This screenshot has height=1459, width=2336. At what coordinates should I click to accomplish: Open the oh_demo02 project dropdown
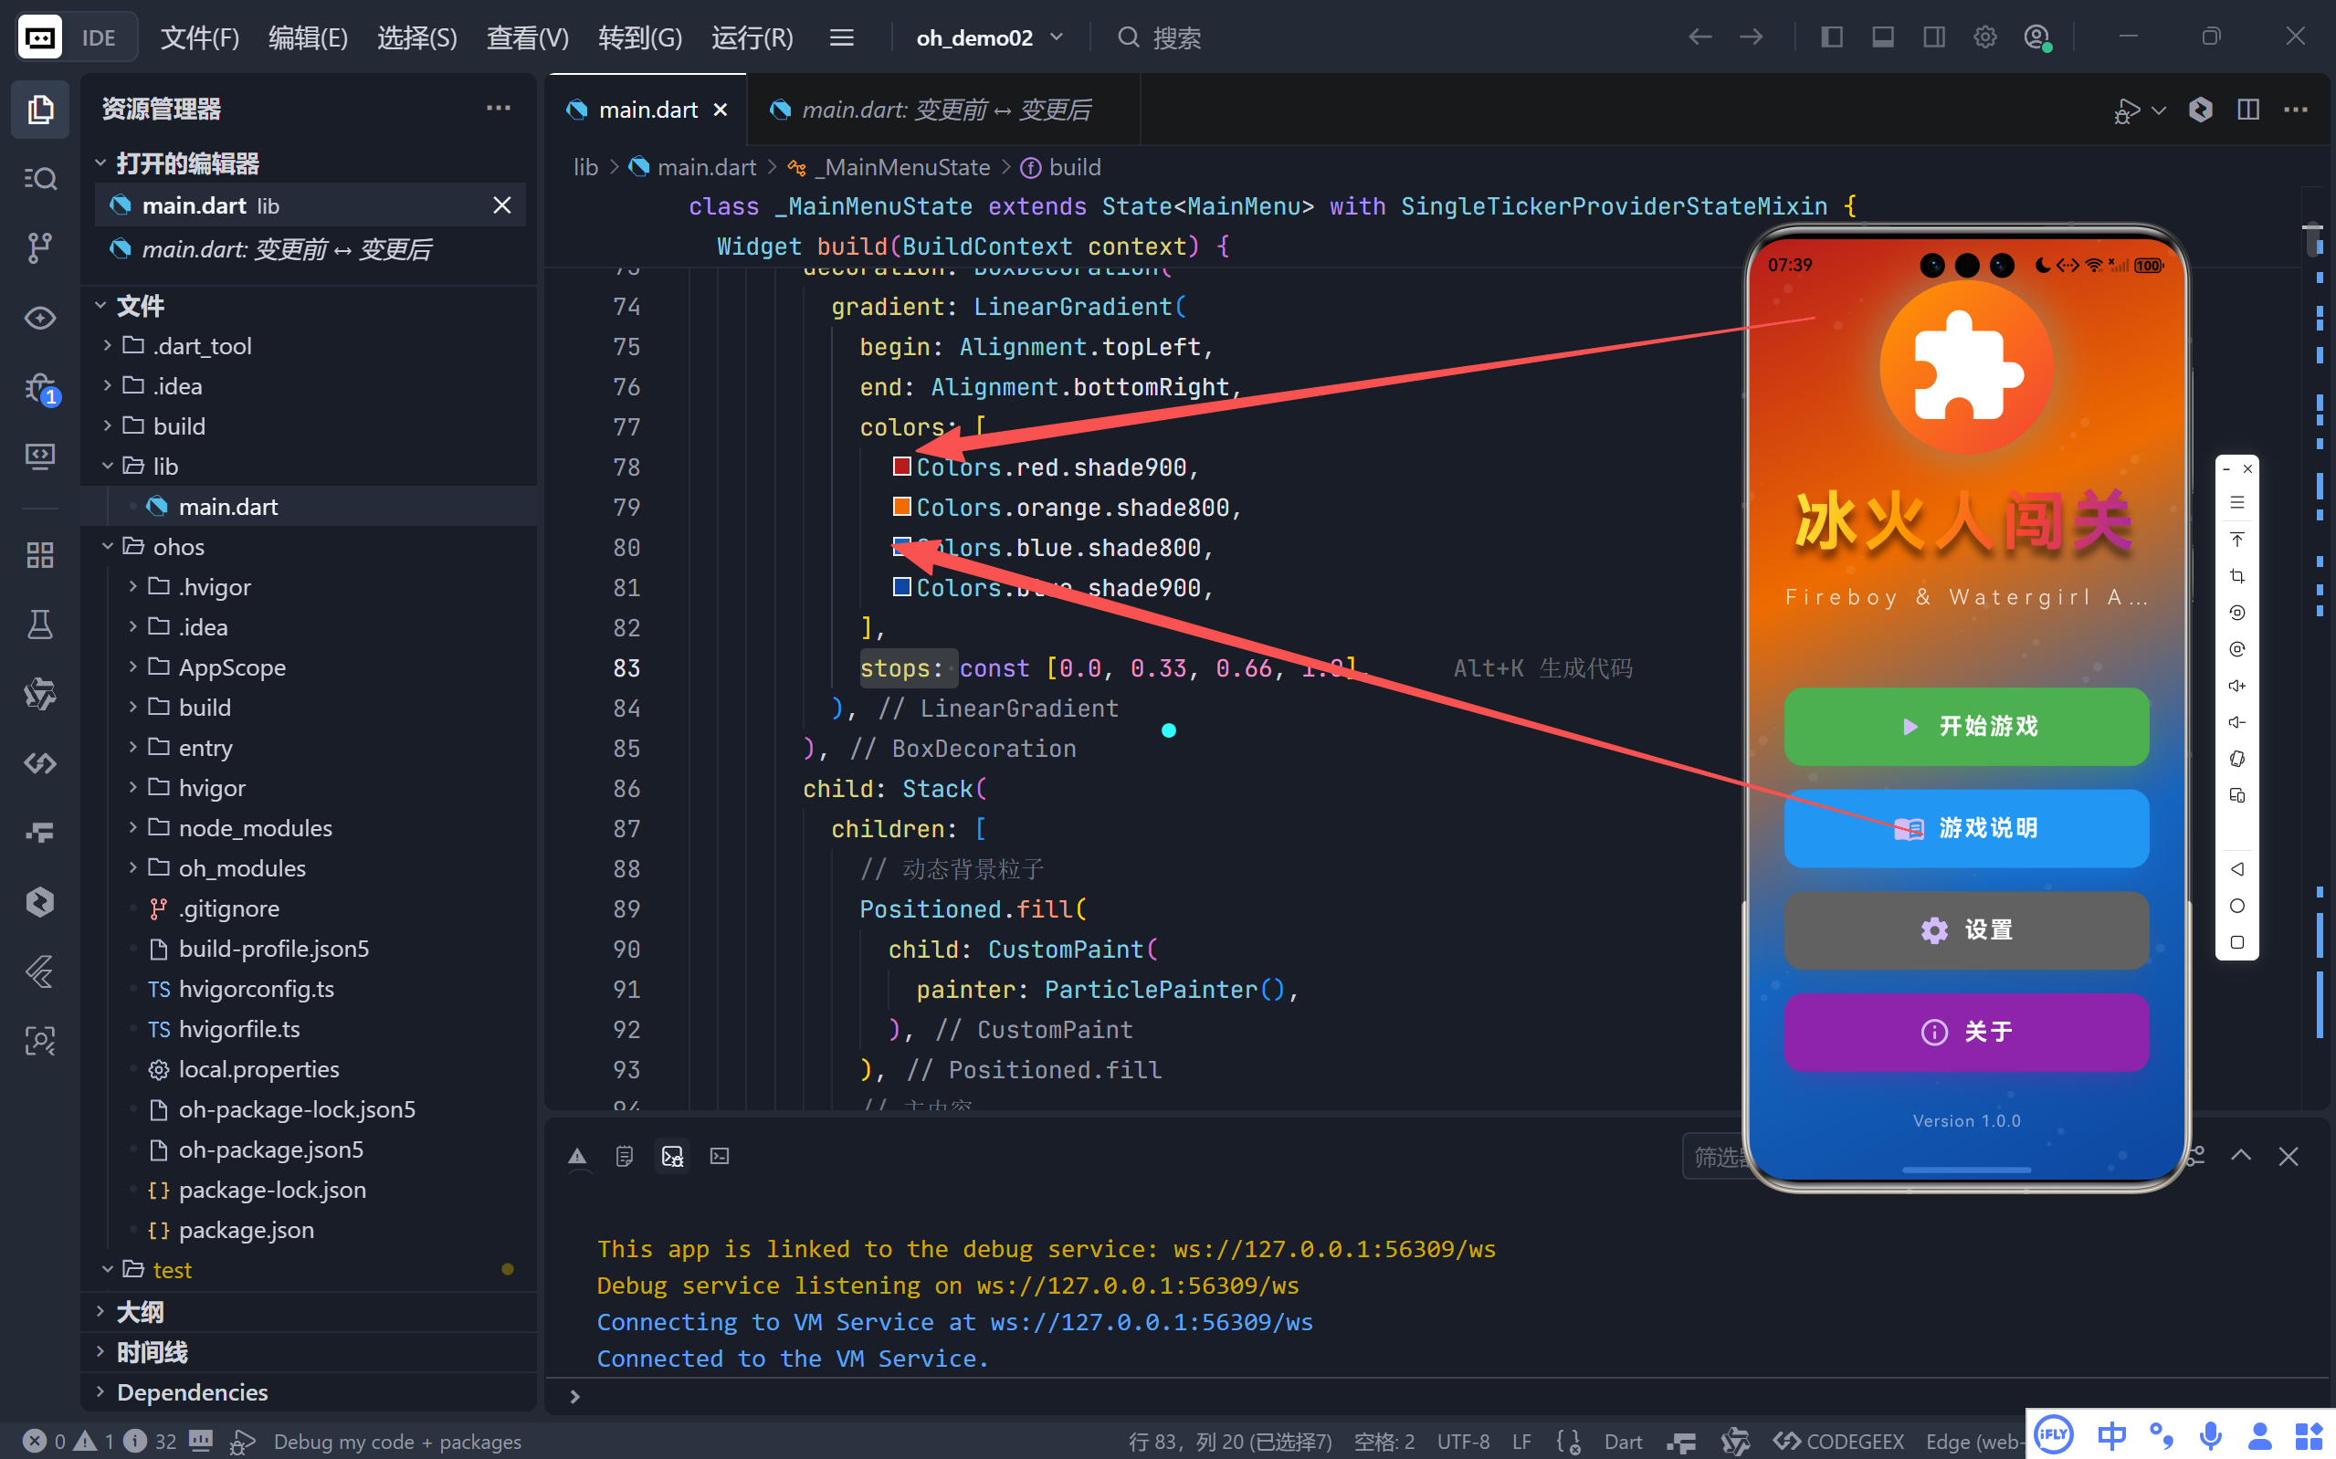(989, 37)
